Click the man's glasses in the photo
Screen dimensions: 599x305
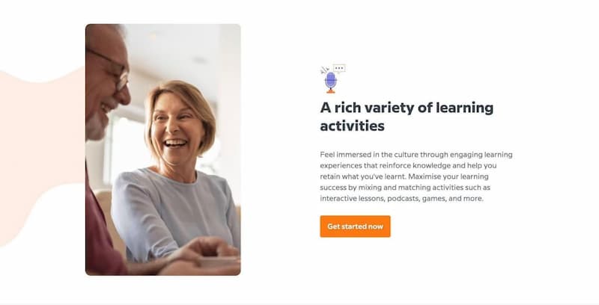pyautogui.click(x=112, y=70)
